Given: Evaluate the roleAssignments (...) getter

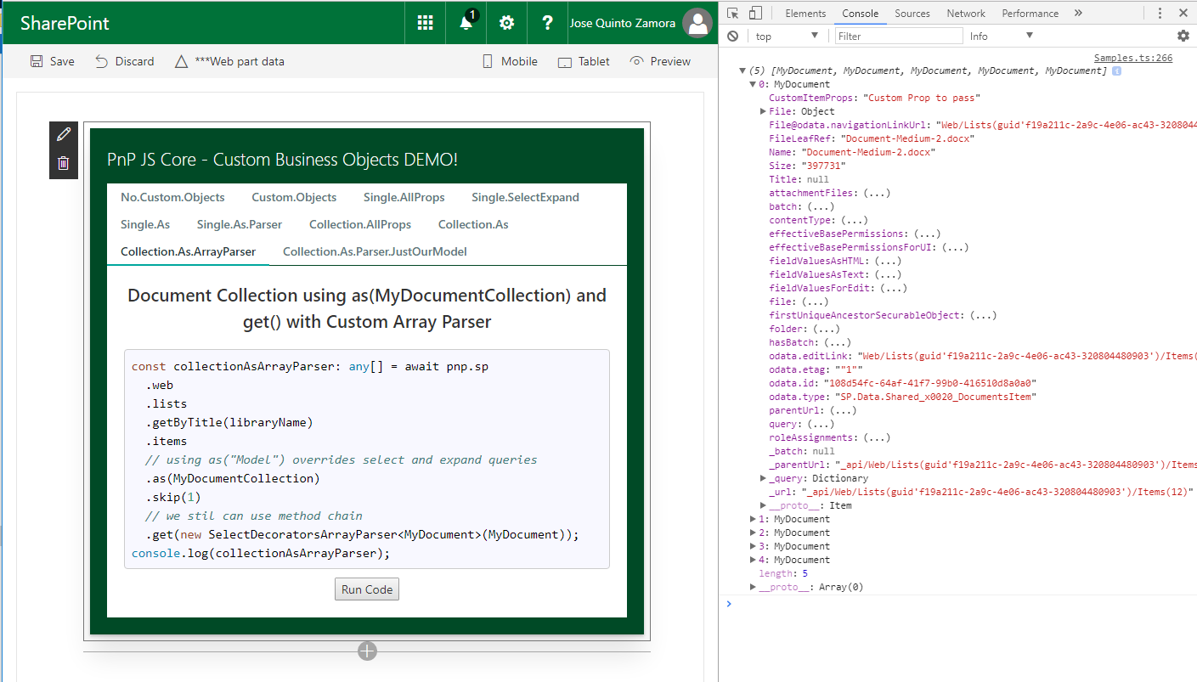Looking at the screenshot, I should (877, 437).
